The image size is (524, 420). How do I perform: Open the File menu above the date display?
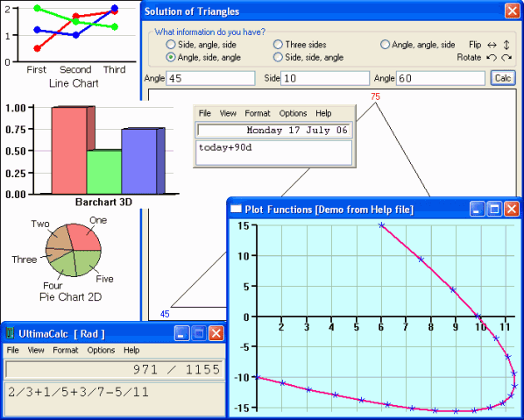204,113
